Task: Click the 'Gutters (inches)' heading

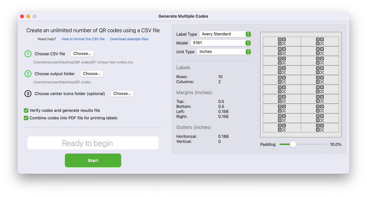Action: pos(194,127)
